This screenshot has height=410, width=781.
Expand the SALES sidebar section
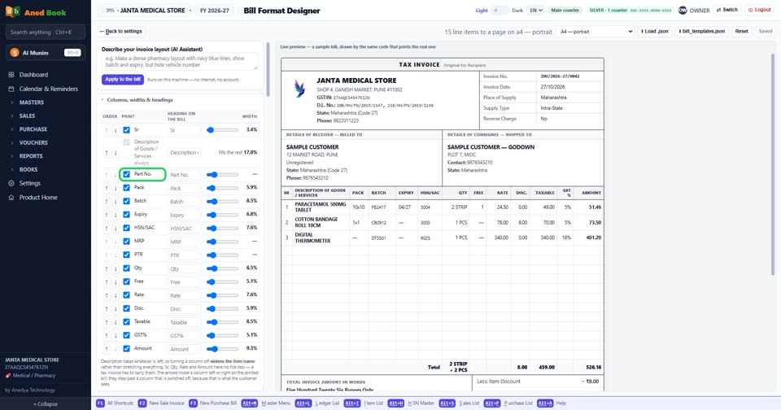point(28,116)
